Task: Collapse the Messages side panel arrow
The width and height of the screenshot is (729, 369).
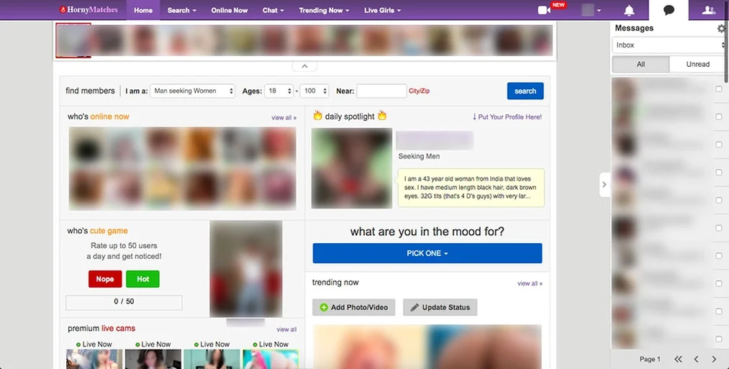Action: (x=605, y=184)
